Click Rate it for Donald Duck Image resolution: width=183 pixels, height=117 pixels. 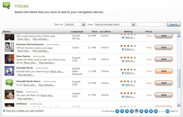tap(130, 73)
